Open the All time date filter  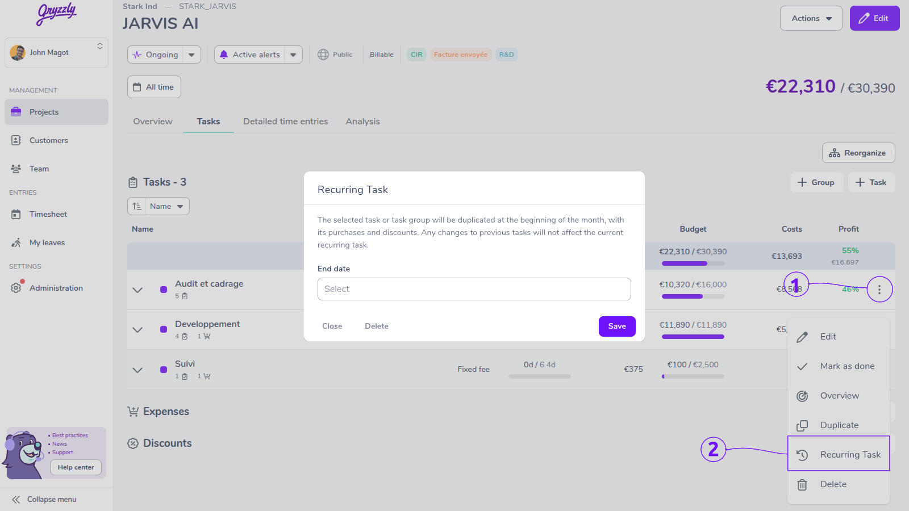(154, 87)
